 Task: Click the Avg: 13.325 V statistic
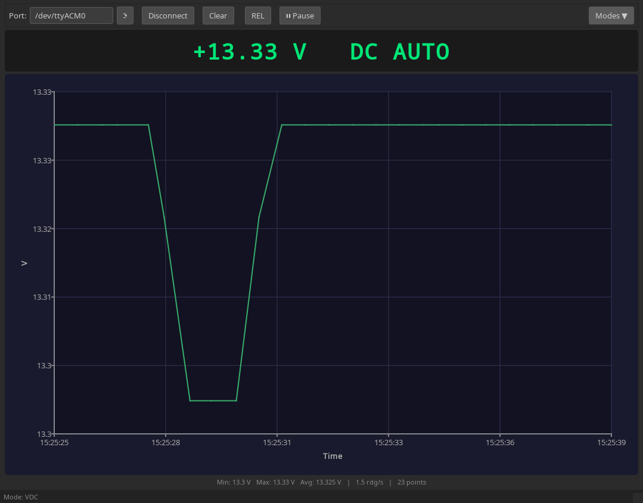[321, 482]
